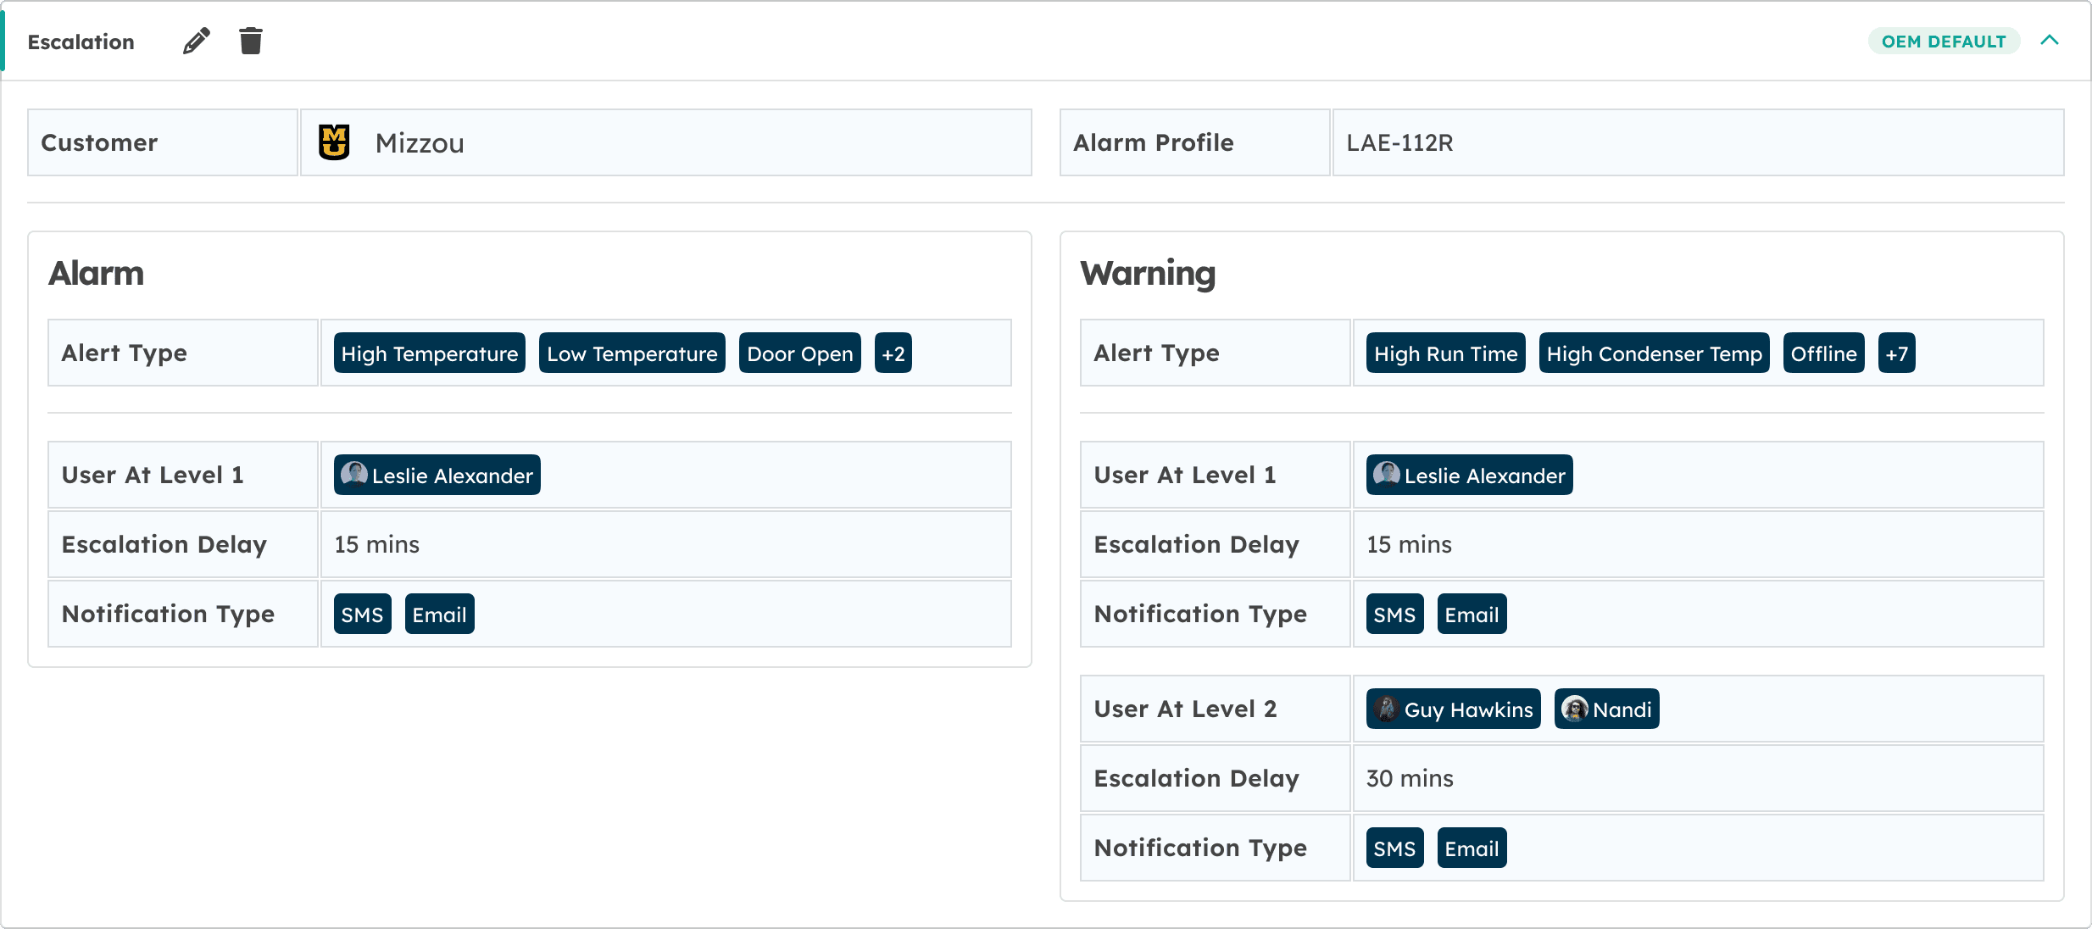
Task: Click the Door Open alert tag
Action: tap(799, 353)
